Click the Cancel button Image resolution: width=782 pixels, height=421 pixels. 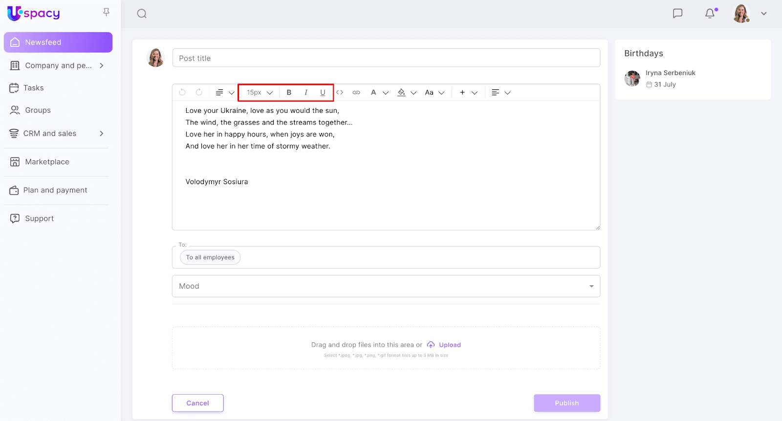(x=197, y=403)
